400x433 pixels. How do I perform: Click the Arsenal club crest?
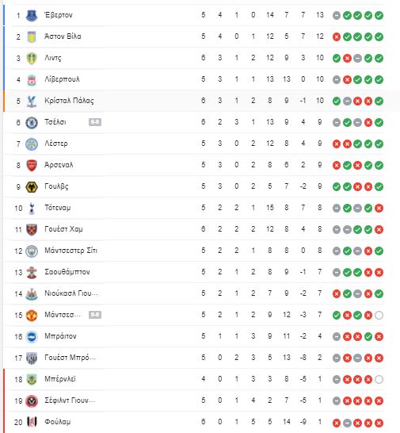pos(32,166)
